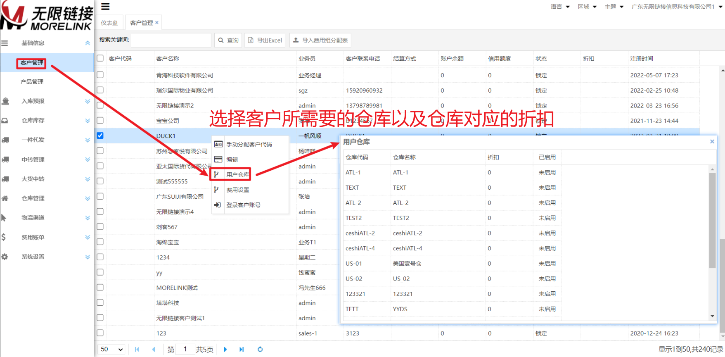Image resolution: width=725 pixels, height=357 pixels.
Task: Check the MORELINK测试 row checkbox
Action: [x=100, y=287]
